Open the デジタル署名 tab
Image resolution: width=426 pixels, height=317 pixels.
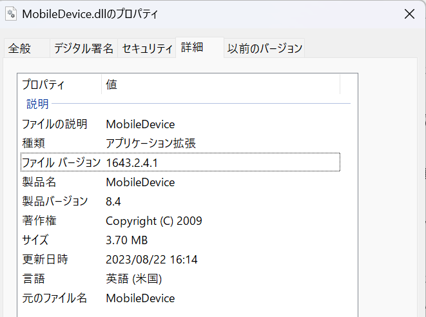pyautogui.click(x=84, y=48)
